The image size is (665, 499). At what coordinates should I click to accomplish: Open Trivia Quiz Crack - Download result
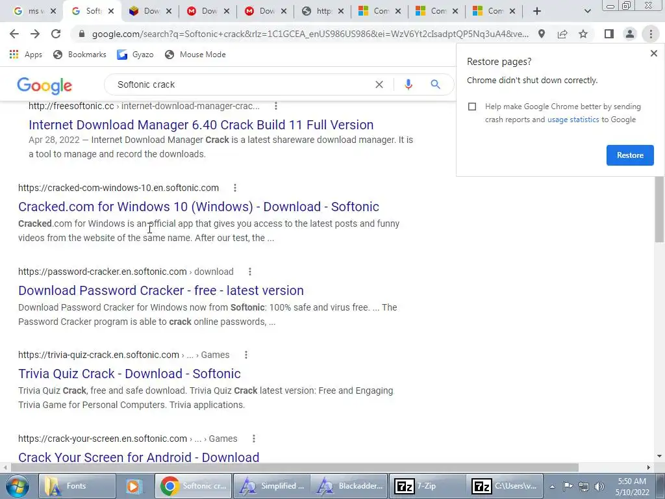pos(129,374)
